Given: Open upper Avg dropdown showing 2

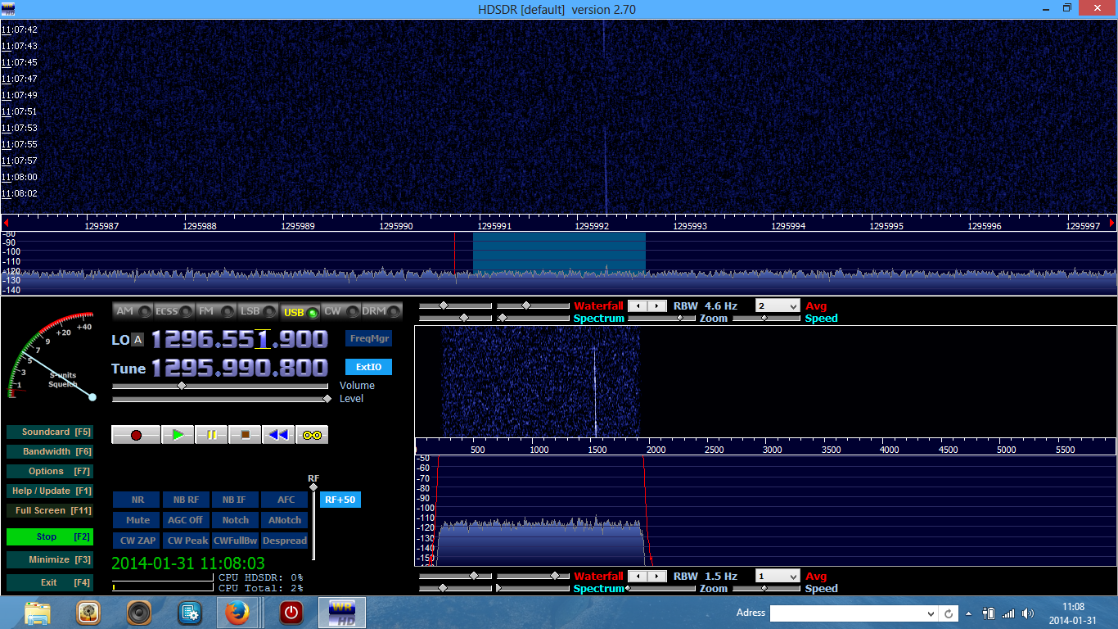Looking at the screenshot, I should (x=778, y=305).
